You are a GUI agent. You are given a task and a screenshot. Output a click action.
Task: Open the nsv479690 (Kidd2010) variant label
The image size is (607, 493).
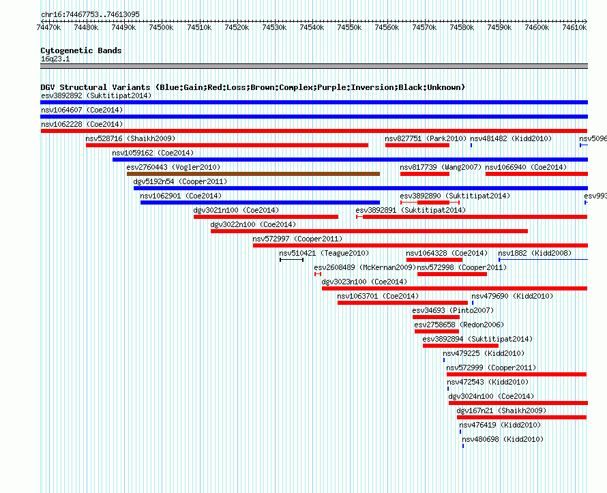tap(513, 296)
